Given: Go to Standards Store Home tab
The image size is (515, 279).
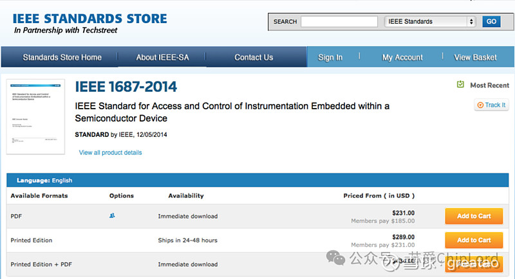Looking at the screenshot, I should 62,57.
